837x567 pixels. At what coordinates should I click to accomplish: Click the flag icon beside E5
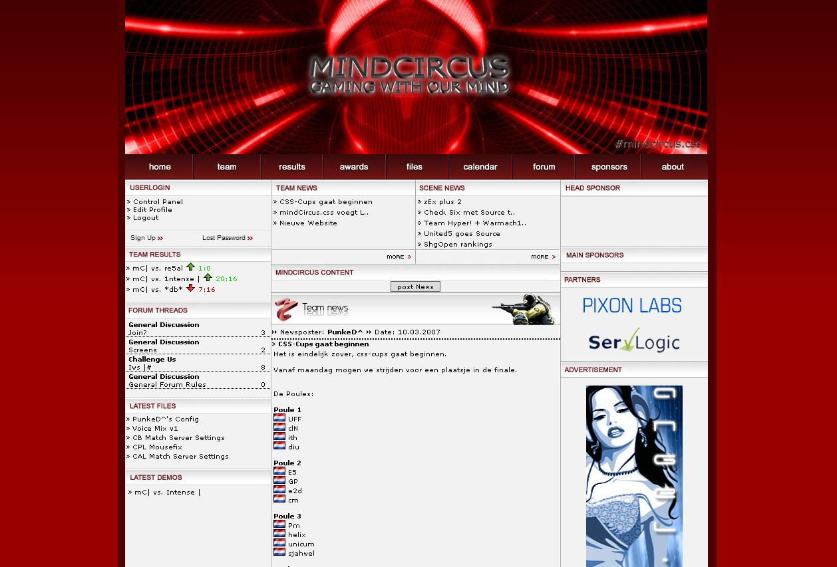click(x=279, y=471)
